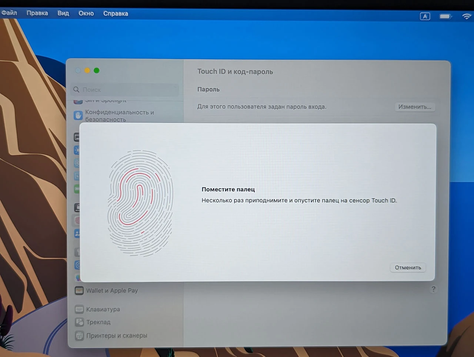The image size is (474, 357).
Task: Go to Принтеры и сканеры icon
Action: [79, 336]
